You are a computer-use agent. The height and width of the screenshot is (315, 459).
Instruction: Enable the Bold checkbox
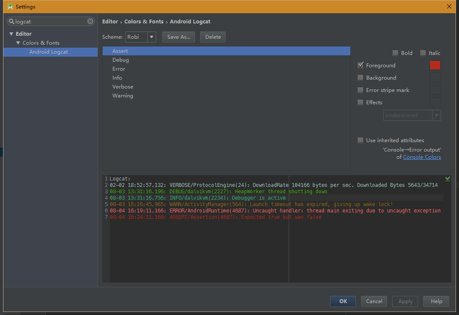pyautogui.click(x=395, y=53)
